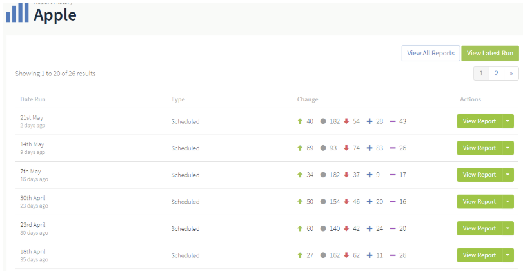Open dropdown arrow beside 21st May View Report
Image resolution: width=523 pixels, height=276 pixels.
click(x=508, y=121)
